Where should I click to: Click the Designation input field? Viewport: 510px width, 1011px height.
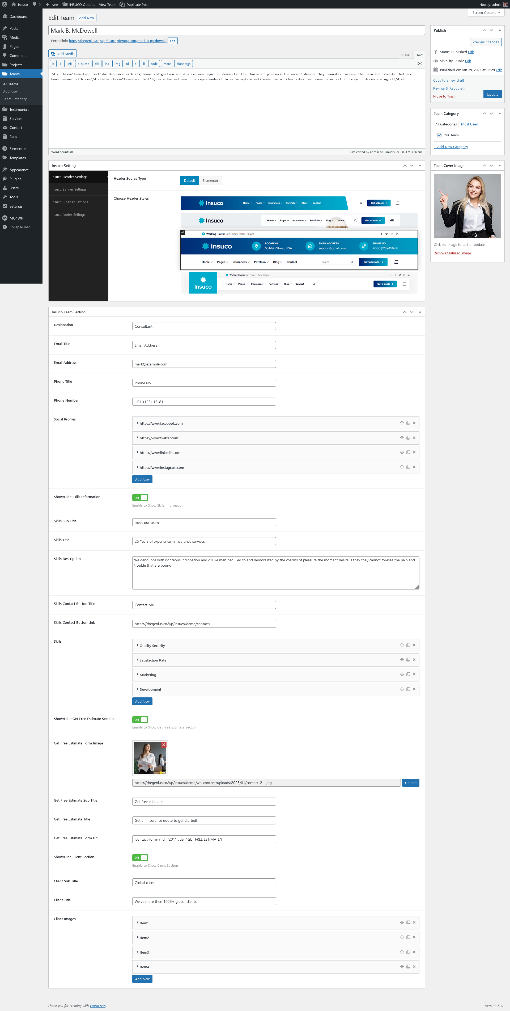click(204, 326)
